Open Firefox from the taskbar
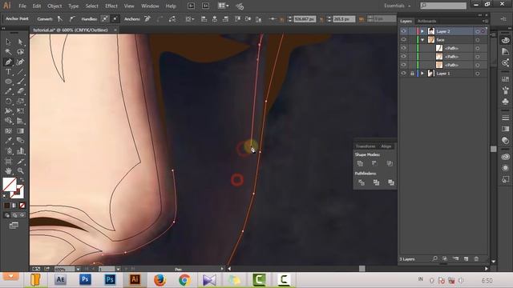513x288 pixels. pos(160,280)
